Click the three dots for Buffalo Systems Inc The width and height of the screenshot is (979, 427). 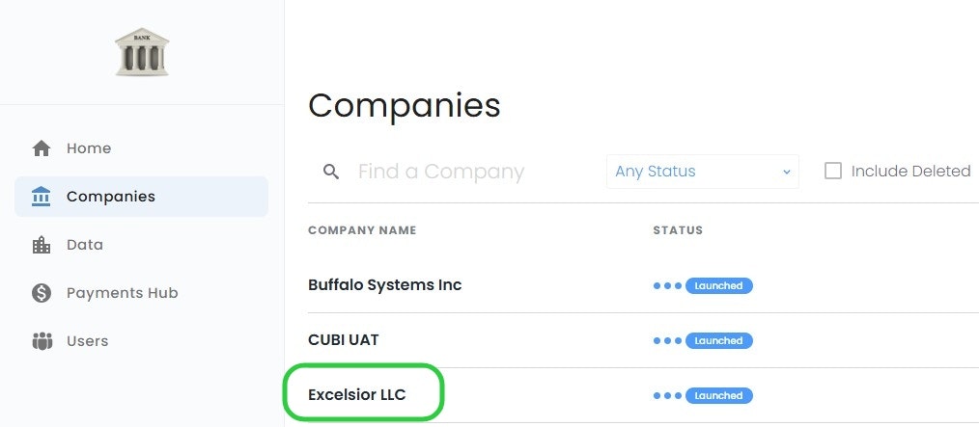click(667, 285)
